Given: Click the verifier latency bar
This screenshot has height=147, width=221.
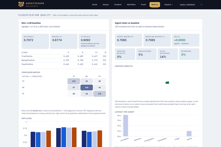Looking at the screenshot, I should tap(189, 134).
